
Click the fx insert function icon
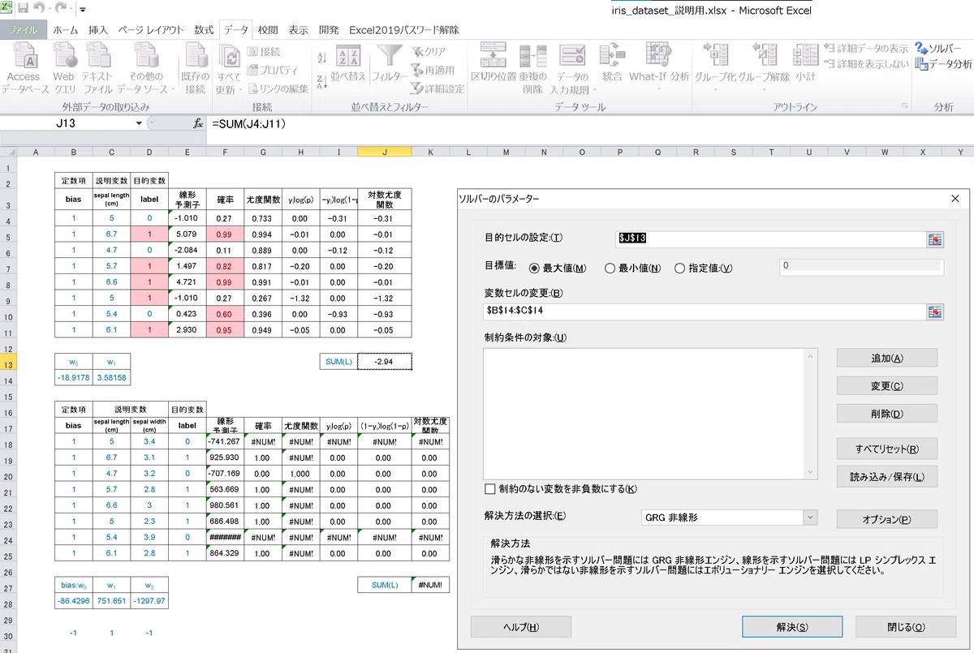[197, 124]
